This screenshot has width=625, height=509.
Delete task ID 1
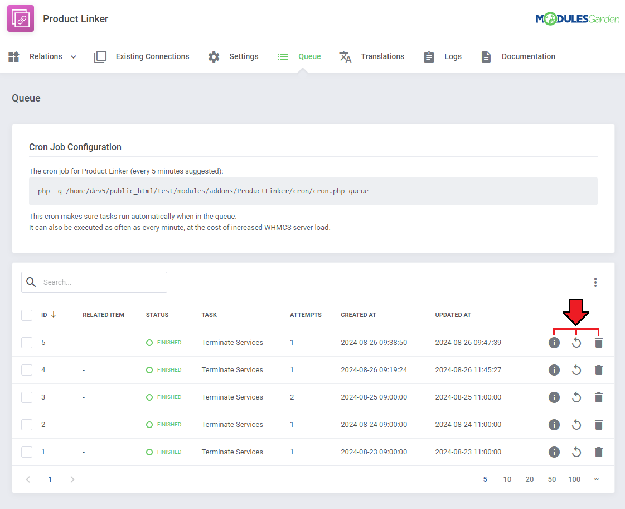click(599, 452)
